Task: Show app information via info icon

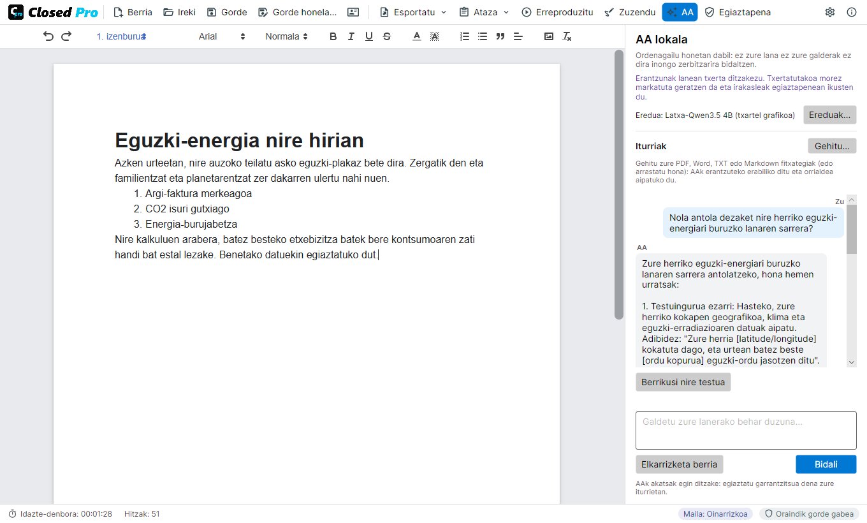Action: (852, 12)
